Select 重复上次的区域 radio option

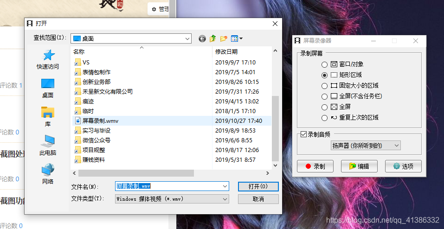324,118
